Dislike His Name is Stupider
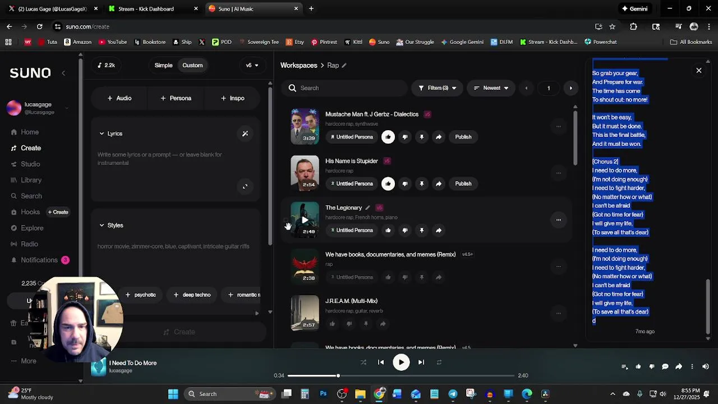This screenshot has height=404, width=718. pos(405,183)
